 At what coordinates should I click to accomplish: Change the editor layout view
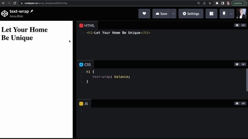coord(212,14)
